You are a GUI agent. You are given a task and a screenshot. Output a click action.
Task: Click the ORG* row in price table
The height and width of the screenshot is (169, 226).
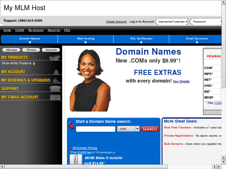pos(212,86)
